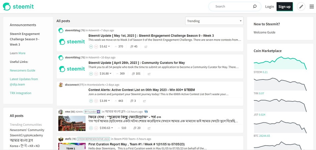
Task: Resteem the Contest Alerts post
Action: [x=144, y=101]
